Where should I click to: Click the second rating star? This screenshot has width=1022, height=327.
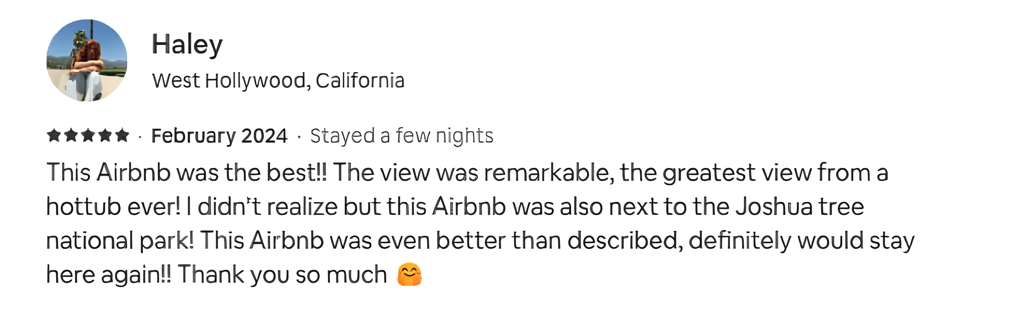click(x=71, y=136)
